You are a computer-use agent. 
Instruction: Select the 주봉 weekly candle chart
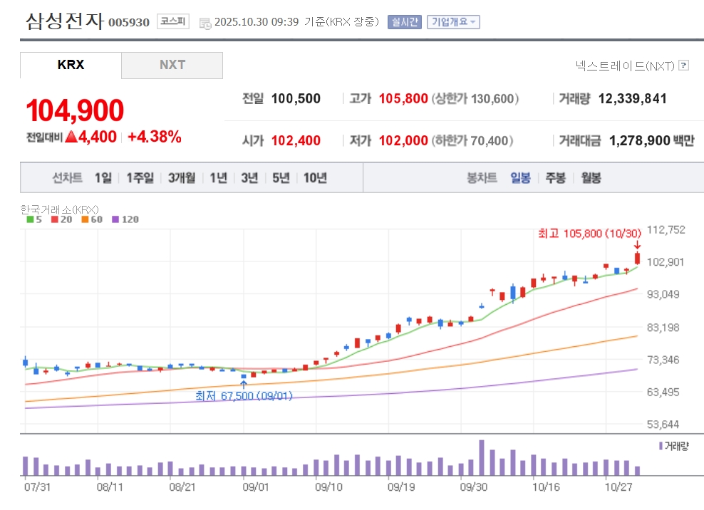point(555,178)
